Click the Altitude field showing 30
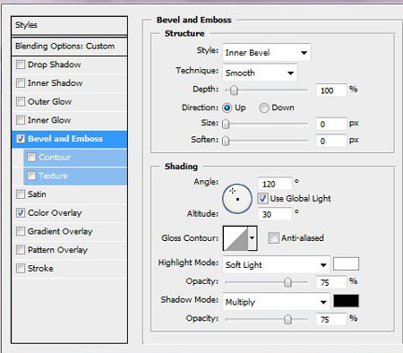Screen dimensions: 403x353 pyautogui.click(x=275, y=214)
